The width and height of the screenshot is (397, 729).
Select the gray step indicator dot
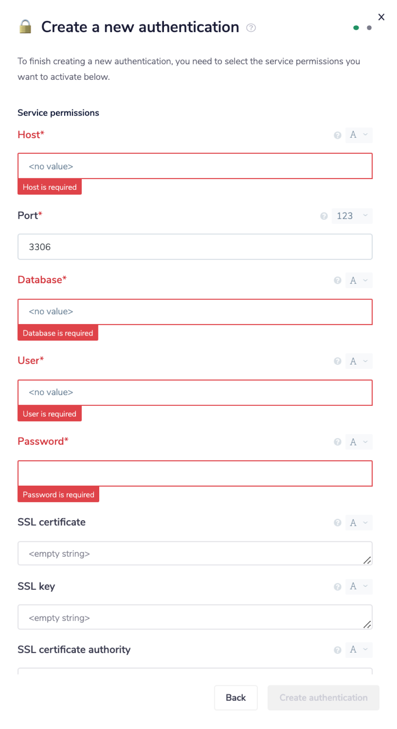point(369,28)
